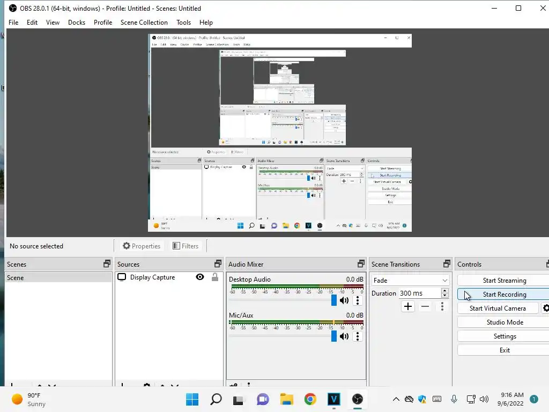Image resolution: width=549 pixels, height=412 pixels.
Task: Undock the Scenes panel using its pop-out icon
Action: (x=107, y=264)
